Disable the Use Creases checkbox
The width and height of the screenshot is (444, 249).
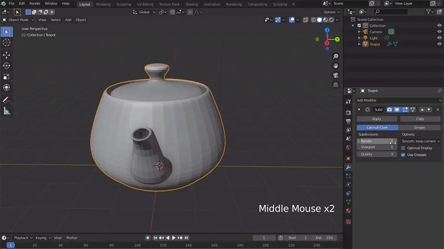[403, 155]
